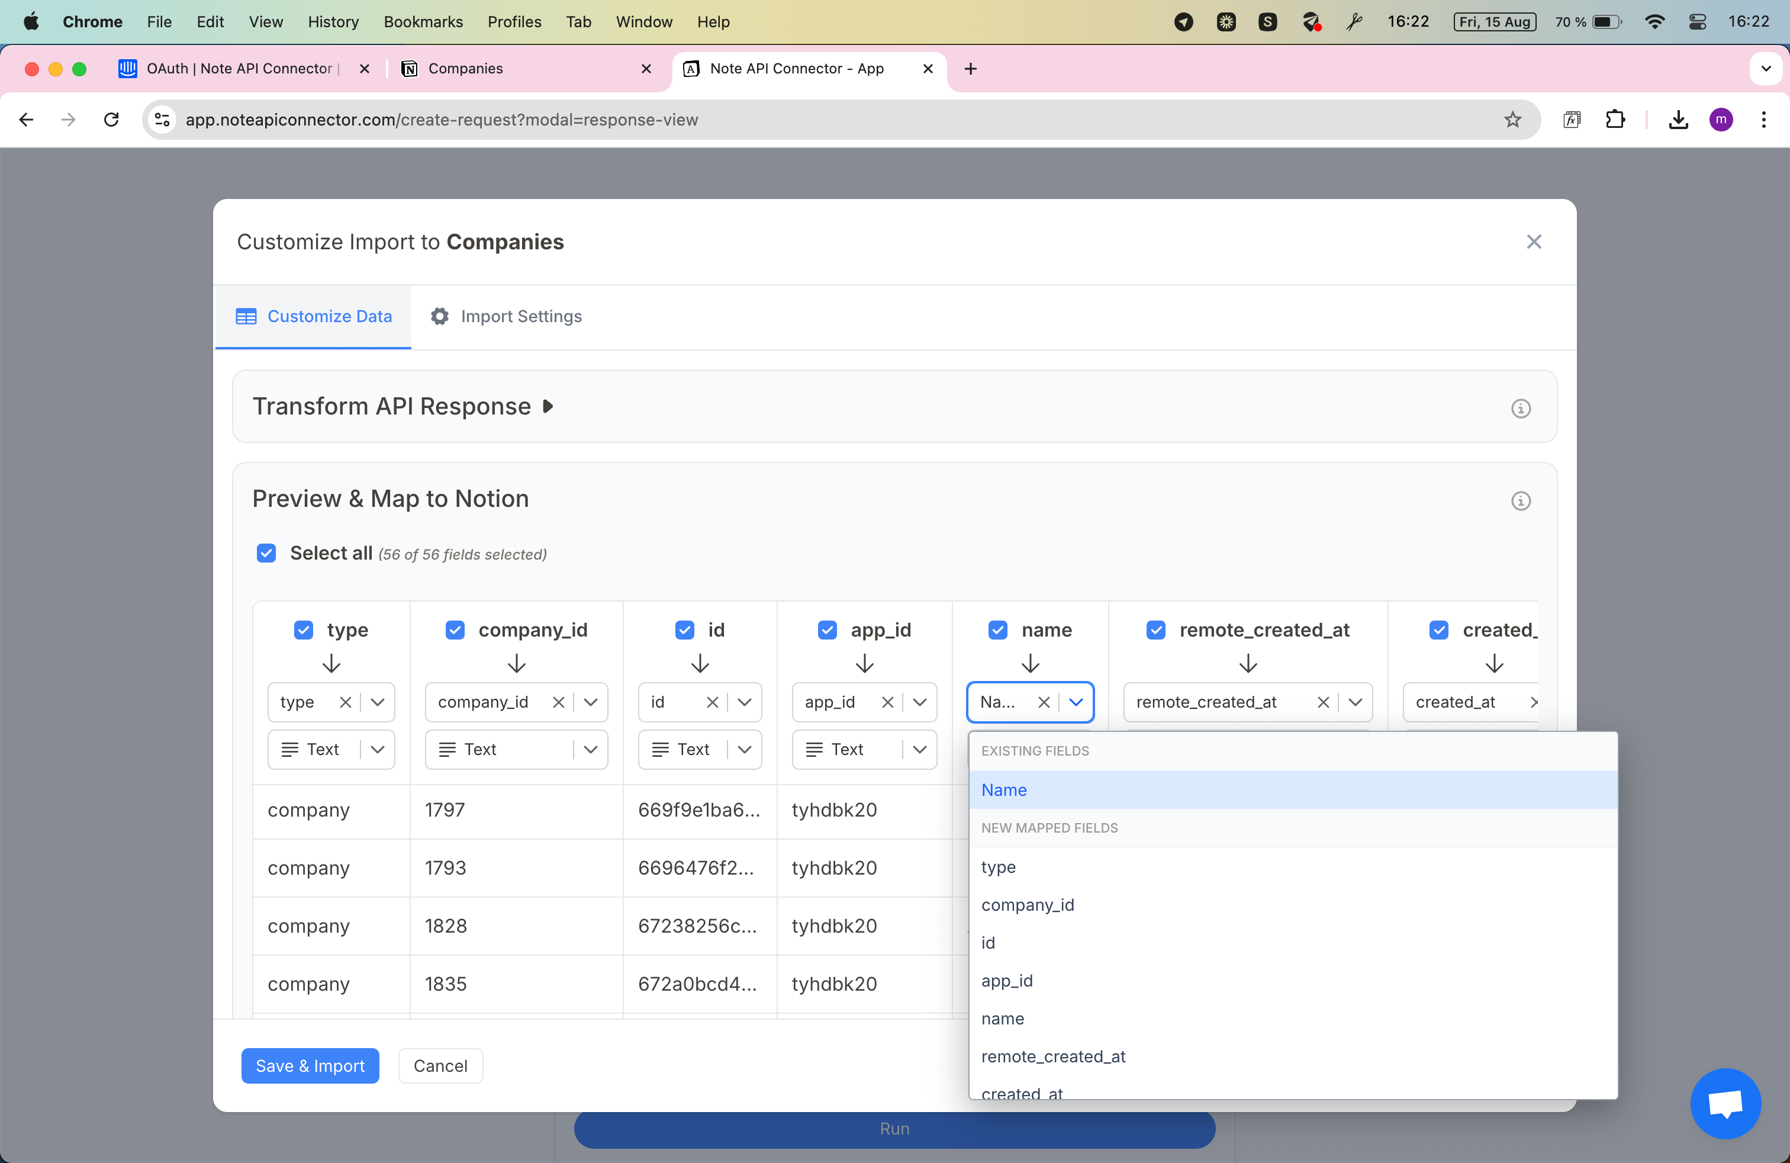Clear the id field mapping
Viewport: 1790px width, 1163px height.
pos(712,702)
